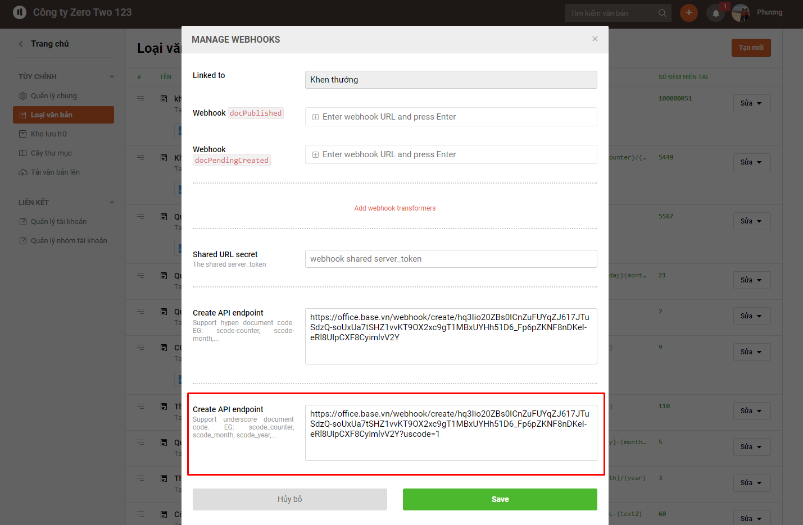Click the docPublished tag label
The width and height of the screenshot is (803, 525).
[256, 113]
